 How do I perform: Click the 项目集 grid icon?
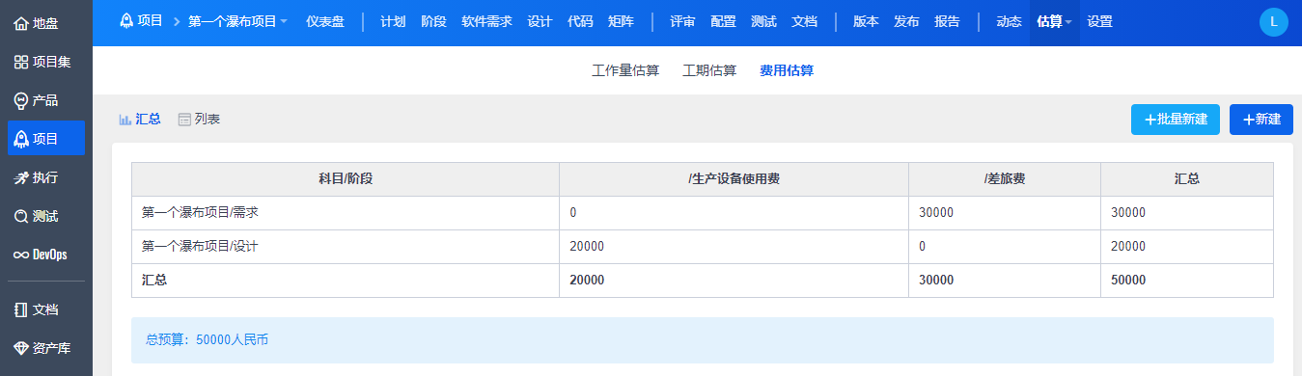pyautogui.click(x=21, y=62)
